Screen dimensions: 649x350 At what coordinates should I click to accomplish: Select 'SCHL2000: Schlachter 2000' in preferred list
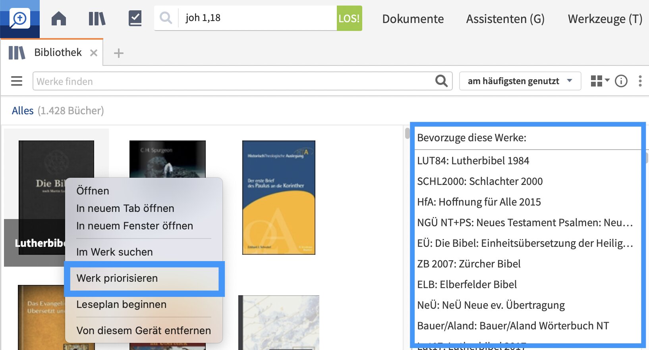click(x=480, y=181)
